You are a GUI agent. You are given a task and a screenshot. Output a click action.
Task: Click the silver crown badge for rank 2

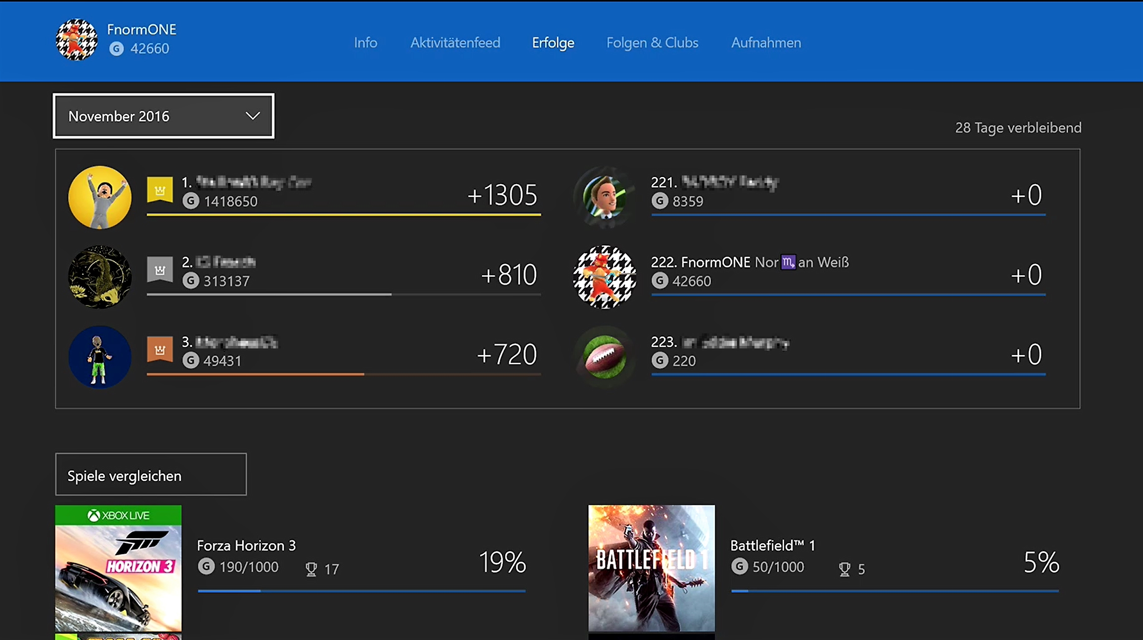[160, 269]
